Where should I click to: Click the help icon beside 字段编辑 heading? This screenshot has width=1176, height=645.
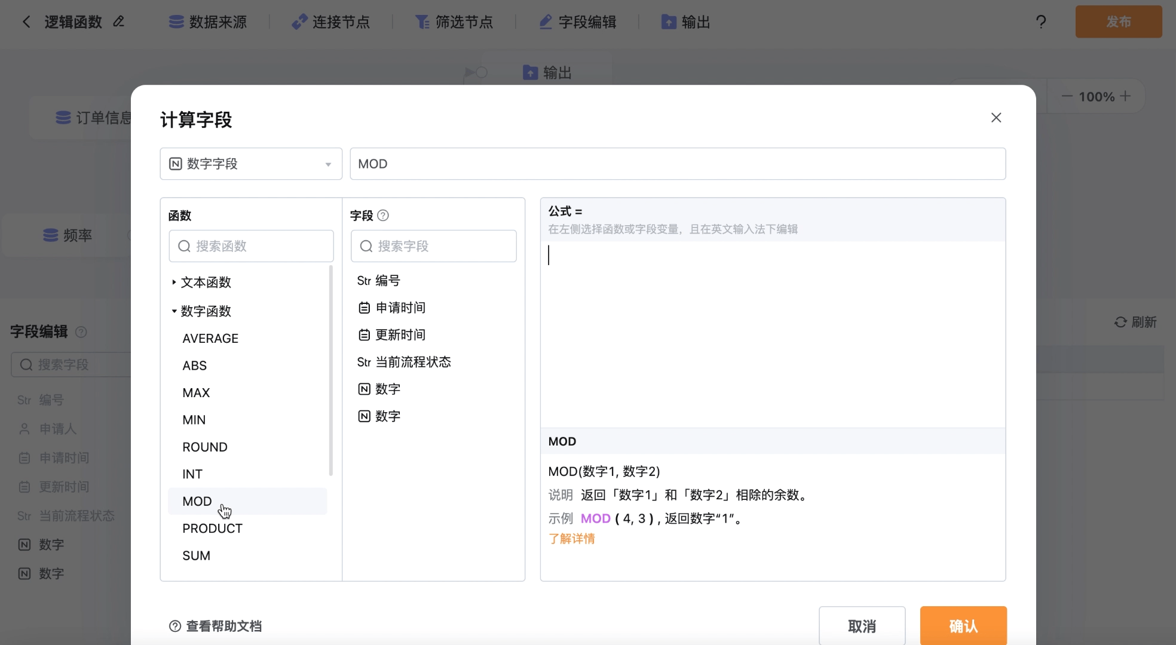[x=81, y=332]
